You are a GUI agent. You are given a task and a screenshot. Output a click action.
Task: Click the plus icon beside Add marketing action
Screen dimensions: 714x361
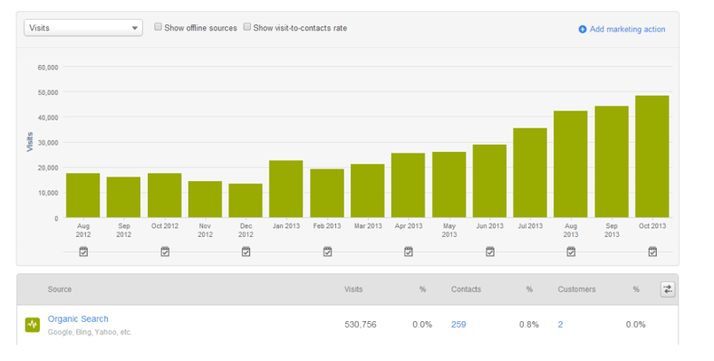[x=583, y=30]
